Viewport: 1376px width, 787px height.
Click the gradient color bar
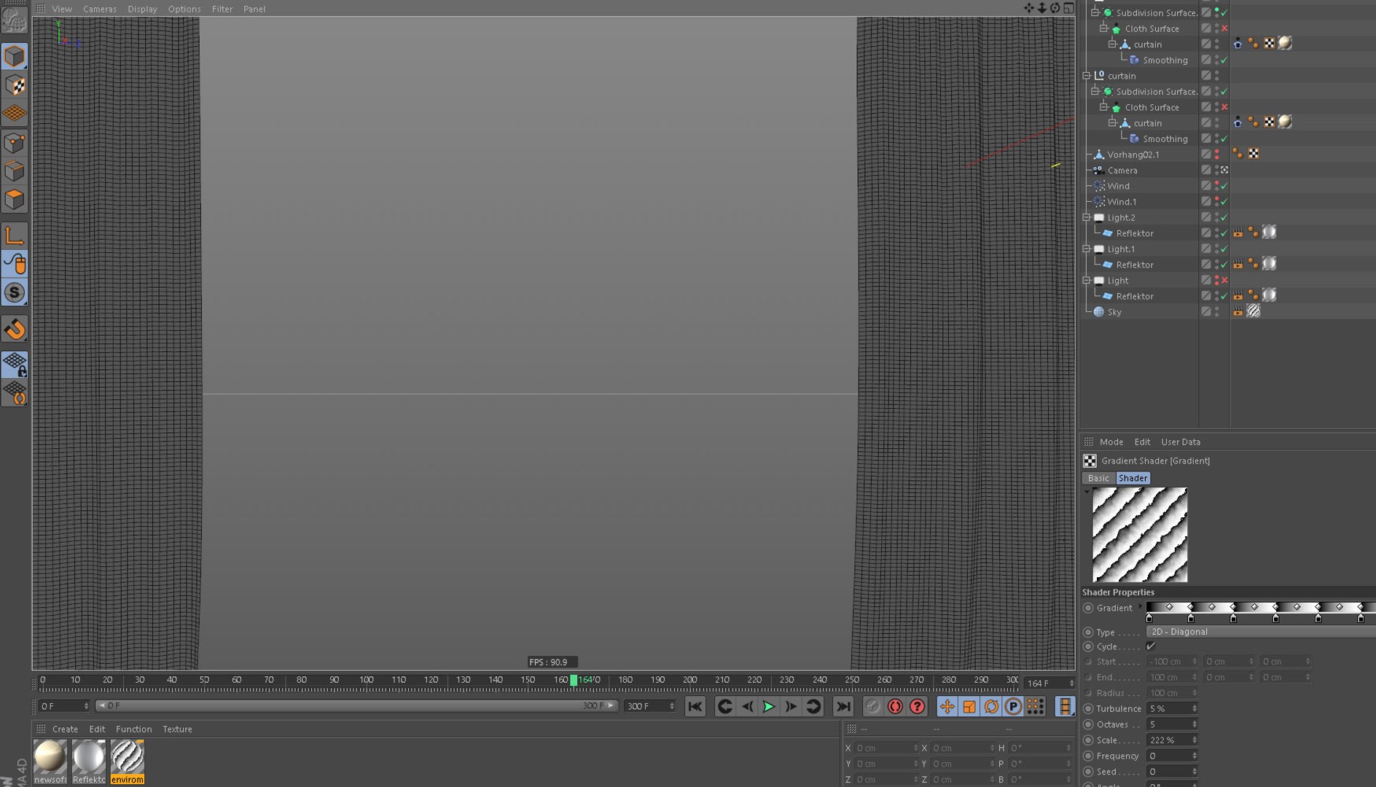point(1261,607)
